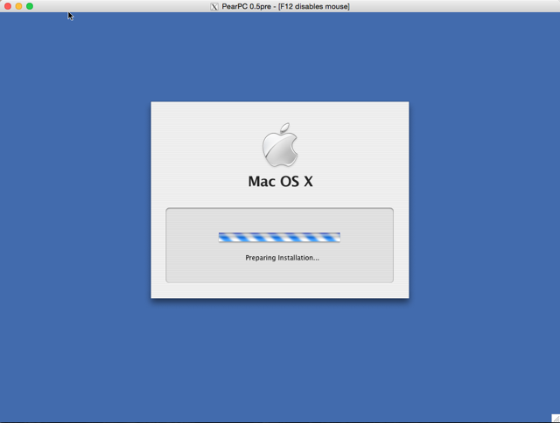Screen dimensions: 560x423
Task: Maximize the PearPC window with the green button
Action: pos(30,6)
